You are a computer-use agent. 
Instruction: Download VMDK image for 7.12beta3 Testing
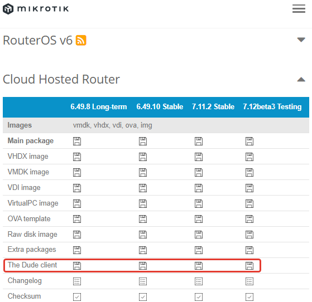point(249,172)
